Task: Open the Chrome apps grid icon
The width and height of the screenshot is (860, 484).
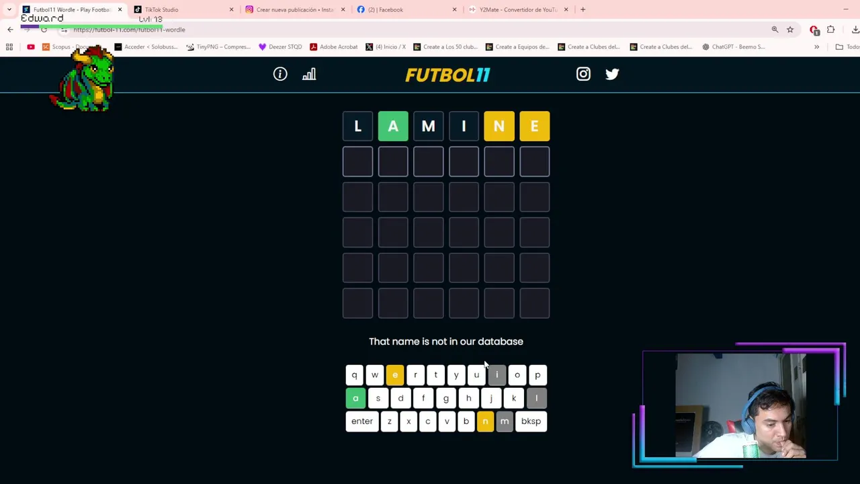Action: (9, 47)
